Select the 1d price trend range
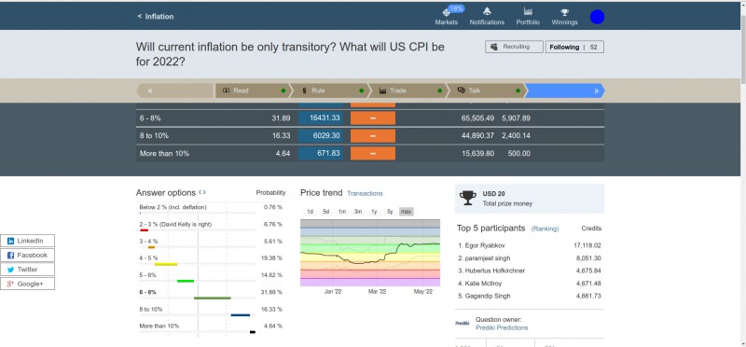The image size is (746, 347). [x=311, y=212]
